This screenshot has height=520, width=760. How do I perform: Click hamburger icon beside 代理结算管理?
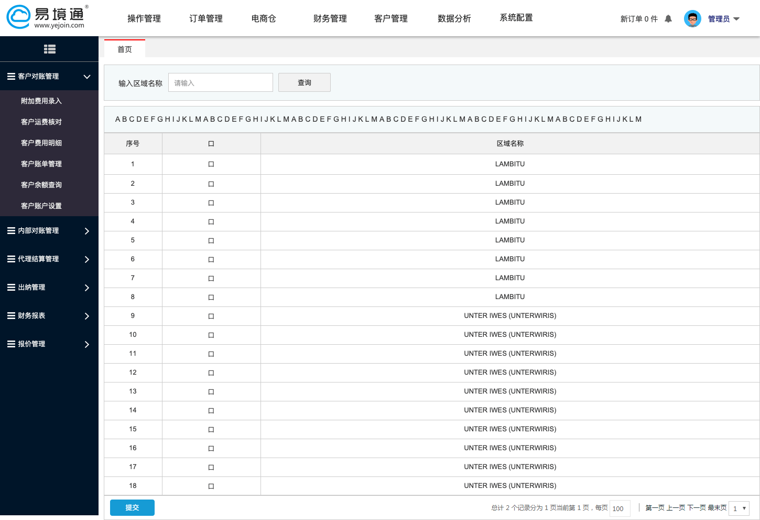pyautogui.click(x=11, y=259)
